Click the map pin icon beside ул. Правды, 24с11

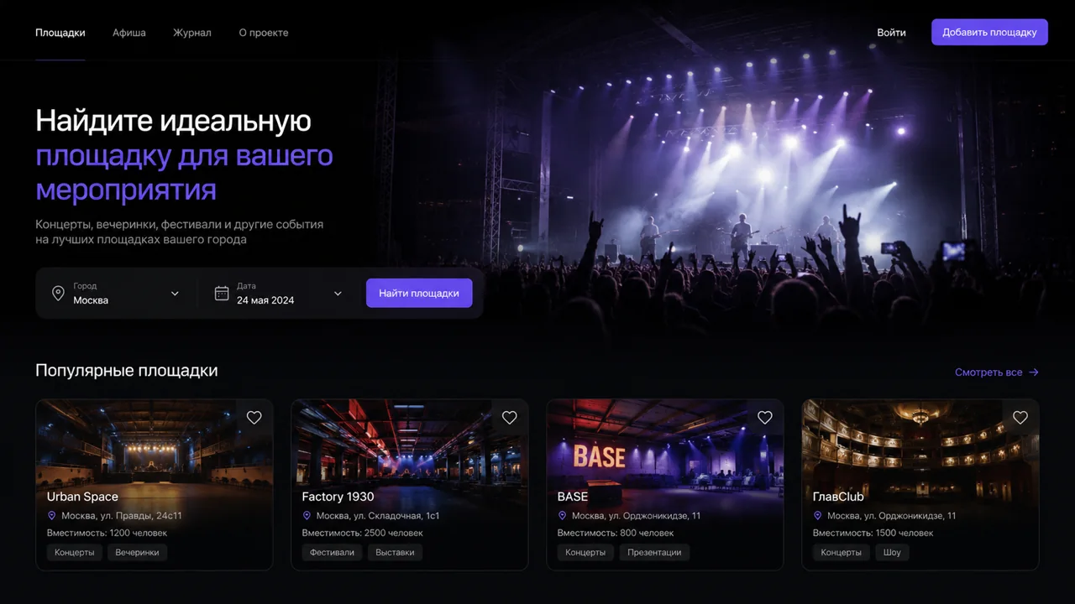(51, 516)
